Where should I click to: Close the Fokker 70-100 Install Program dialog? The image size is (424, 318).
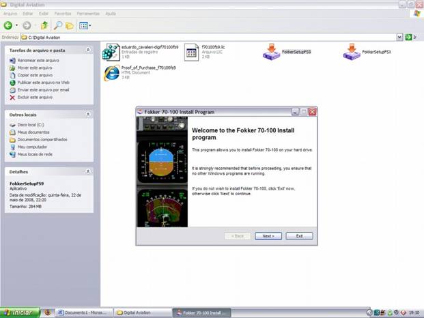tap(312, 112)
